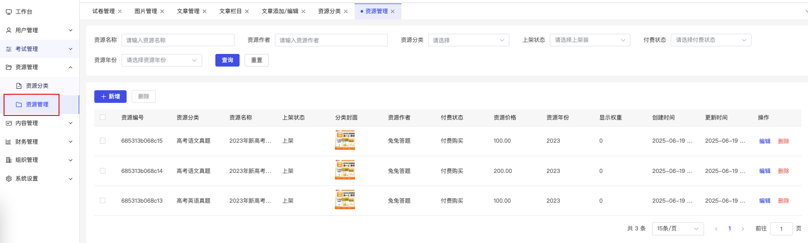Expand the 组织管理 menu chevron

pos(71,160)
